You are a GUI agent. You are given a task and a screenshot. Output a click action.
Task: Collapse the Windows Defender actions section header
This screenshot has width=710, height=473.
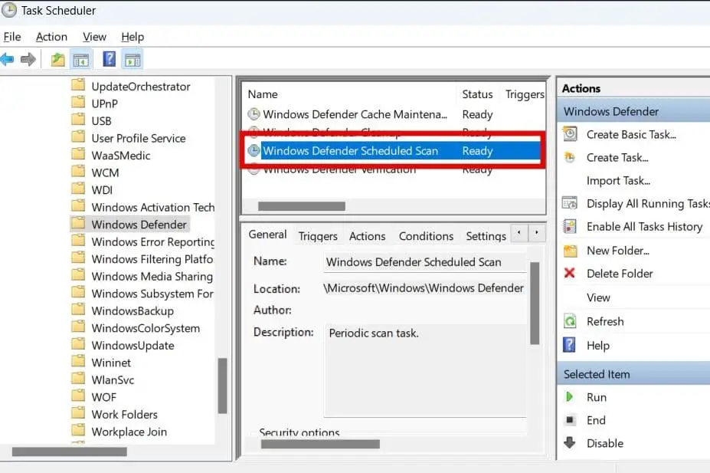click(x=633, y=111)
